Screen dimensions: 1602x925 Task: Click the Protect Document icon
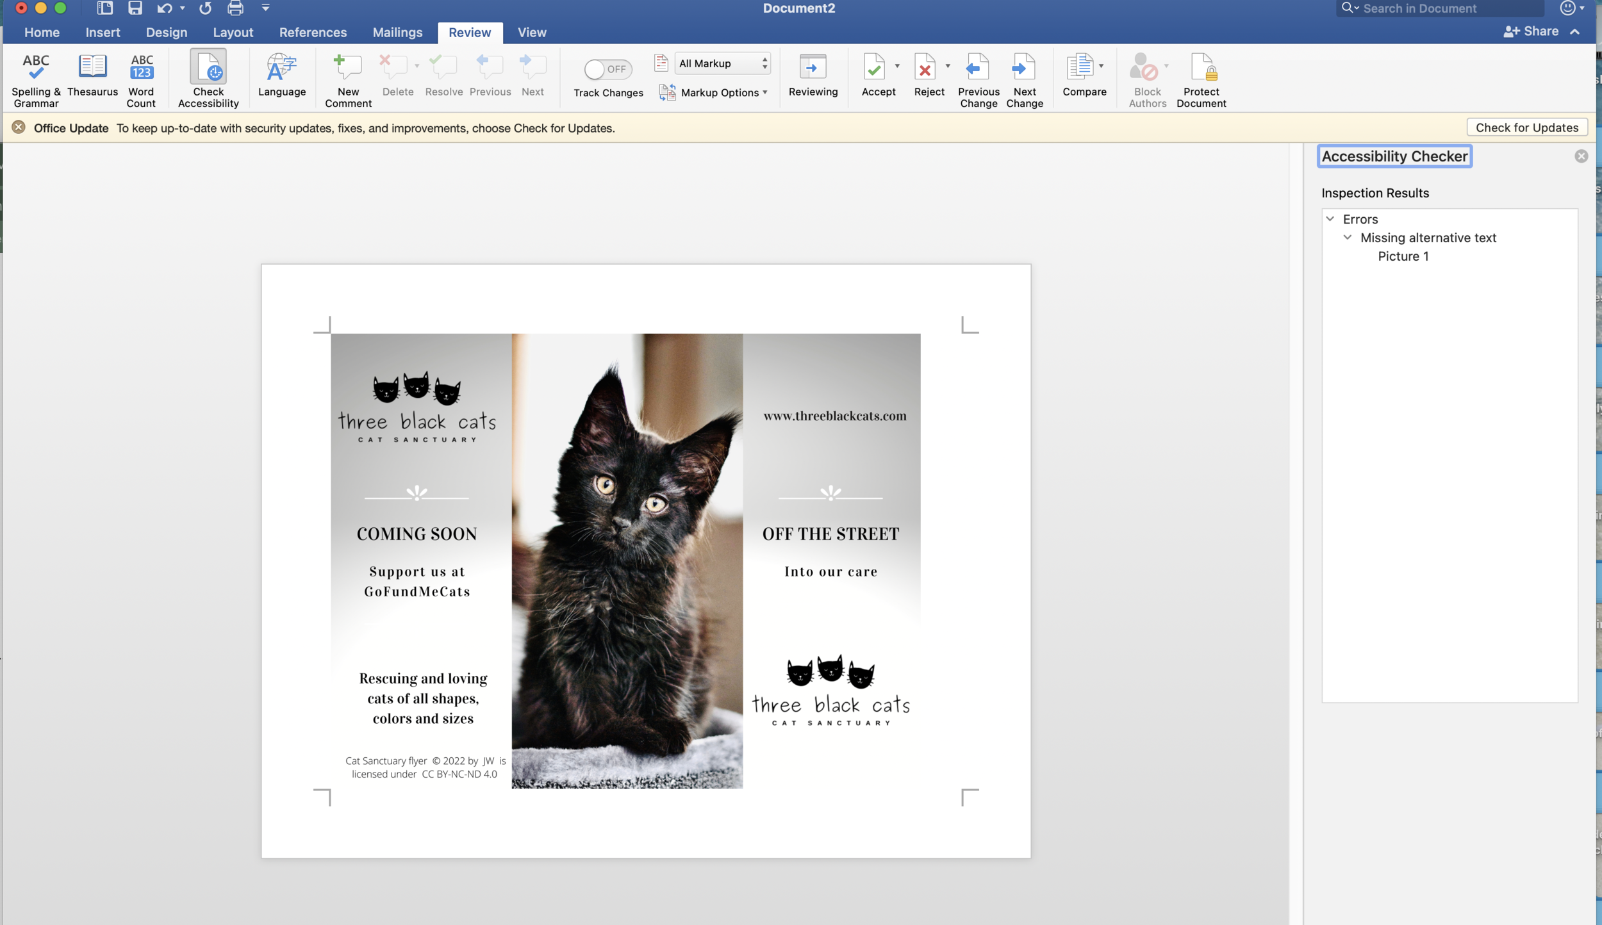1201,79
